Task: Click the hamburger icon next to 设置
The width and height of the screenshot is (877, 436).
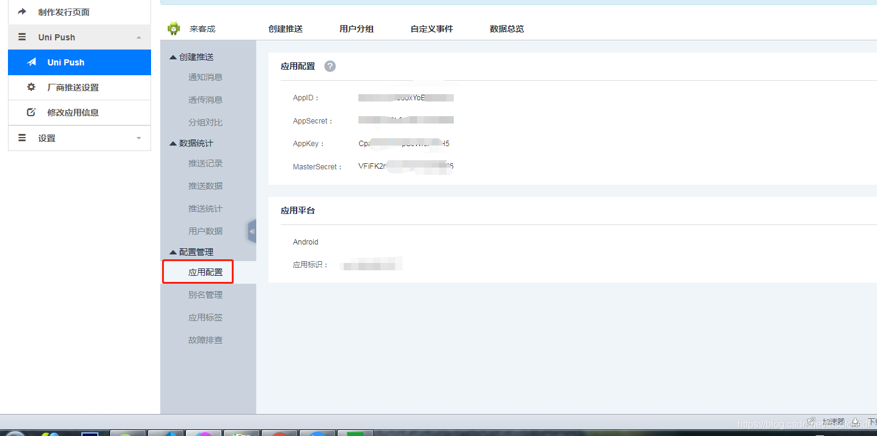Action: coord(23,138)
